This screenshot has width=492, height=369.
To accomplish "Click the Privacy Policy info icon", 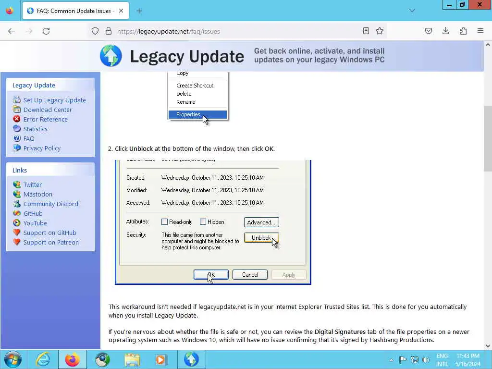I will (x=17, y=148).
